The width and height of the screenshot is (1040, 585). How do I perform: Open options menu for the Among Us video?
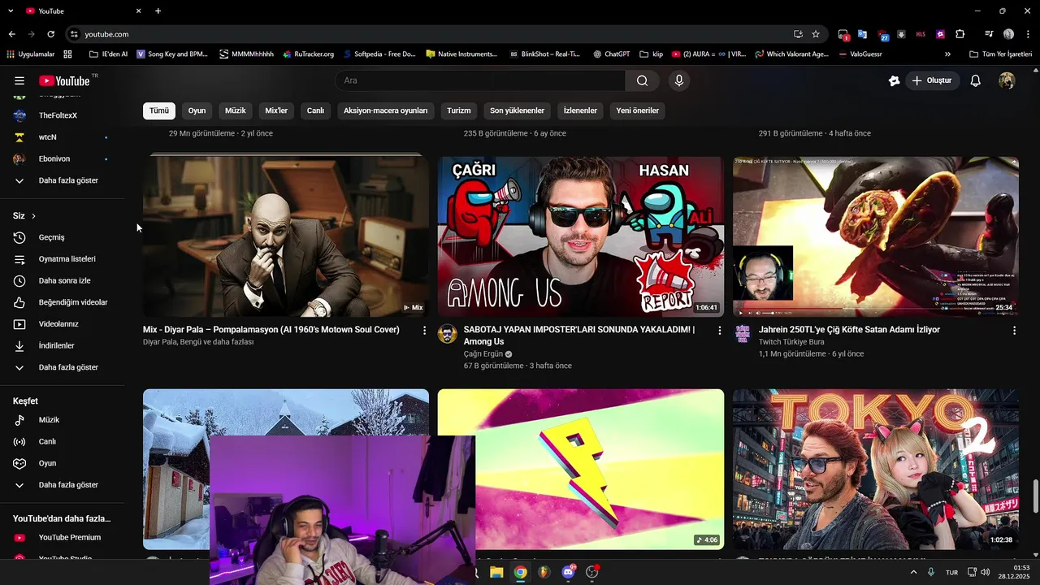pyautogui.click(x=719, y=331)
